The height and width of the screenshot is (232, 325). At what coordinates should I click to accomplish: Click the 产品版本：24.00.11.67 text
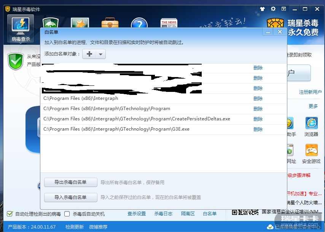click(x=32, y=227)
